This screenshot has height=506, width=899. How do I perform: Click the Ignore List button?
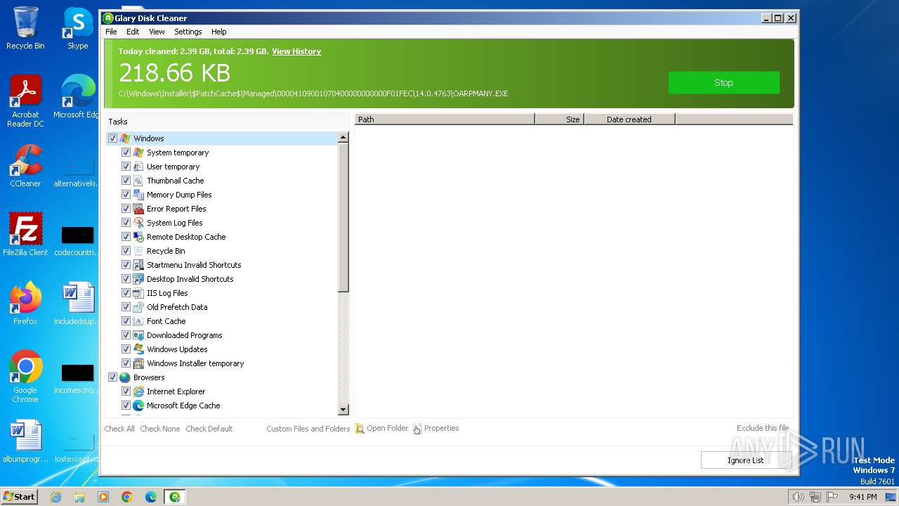[745, 460]
